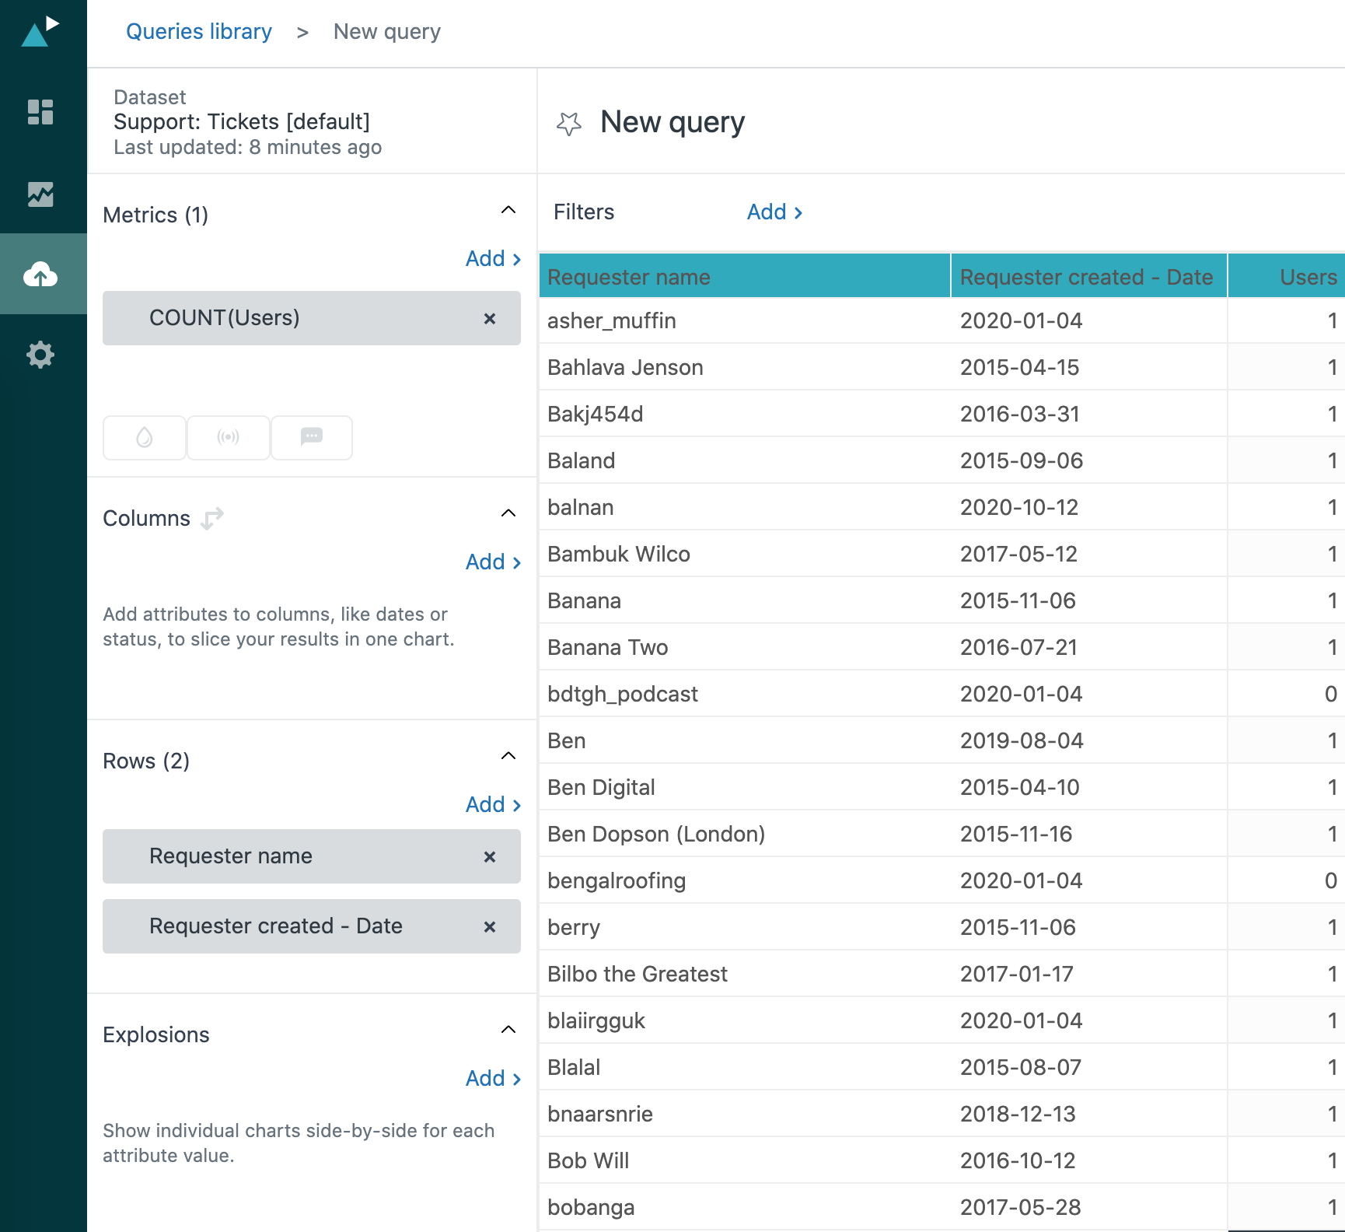Select the charts icon in the sidebar

(x=40, y=194)
